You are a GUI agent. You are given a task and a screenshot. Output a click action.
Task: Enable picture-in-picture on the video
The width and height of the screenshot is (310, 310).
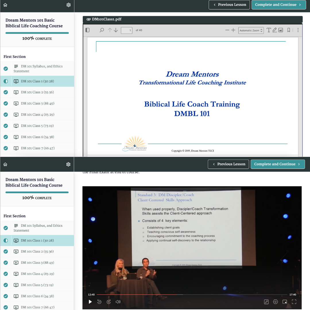tap(285, 302)
